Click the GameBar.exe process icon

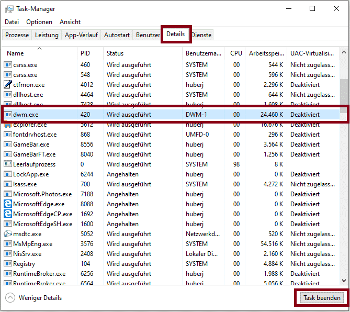[8, 144]
